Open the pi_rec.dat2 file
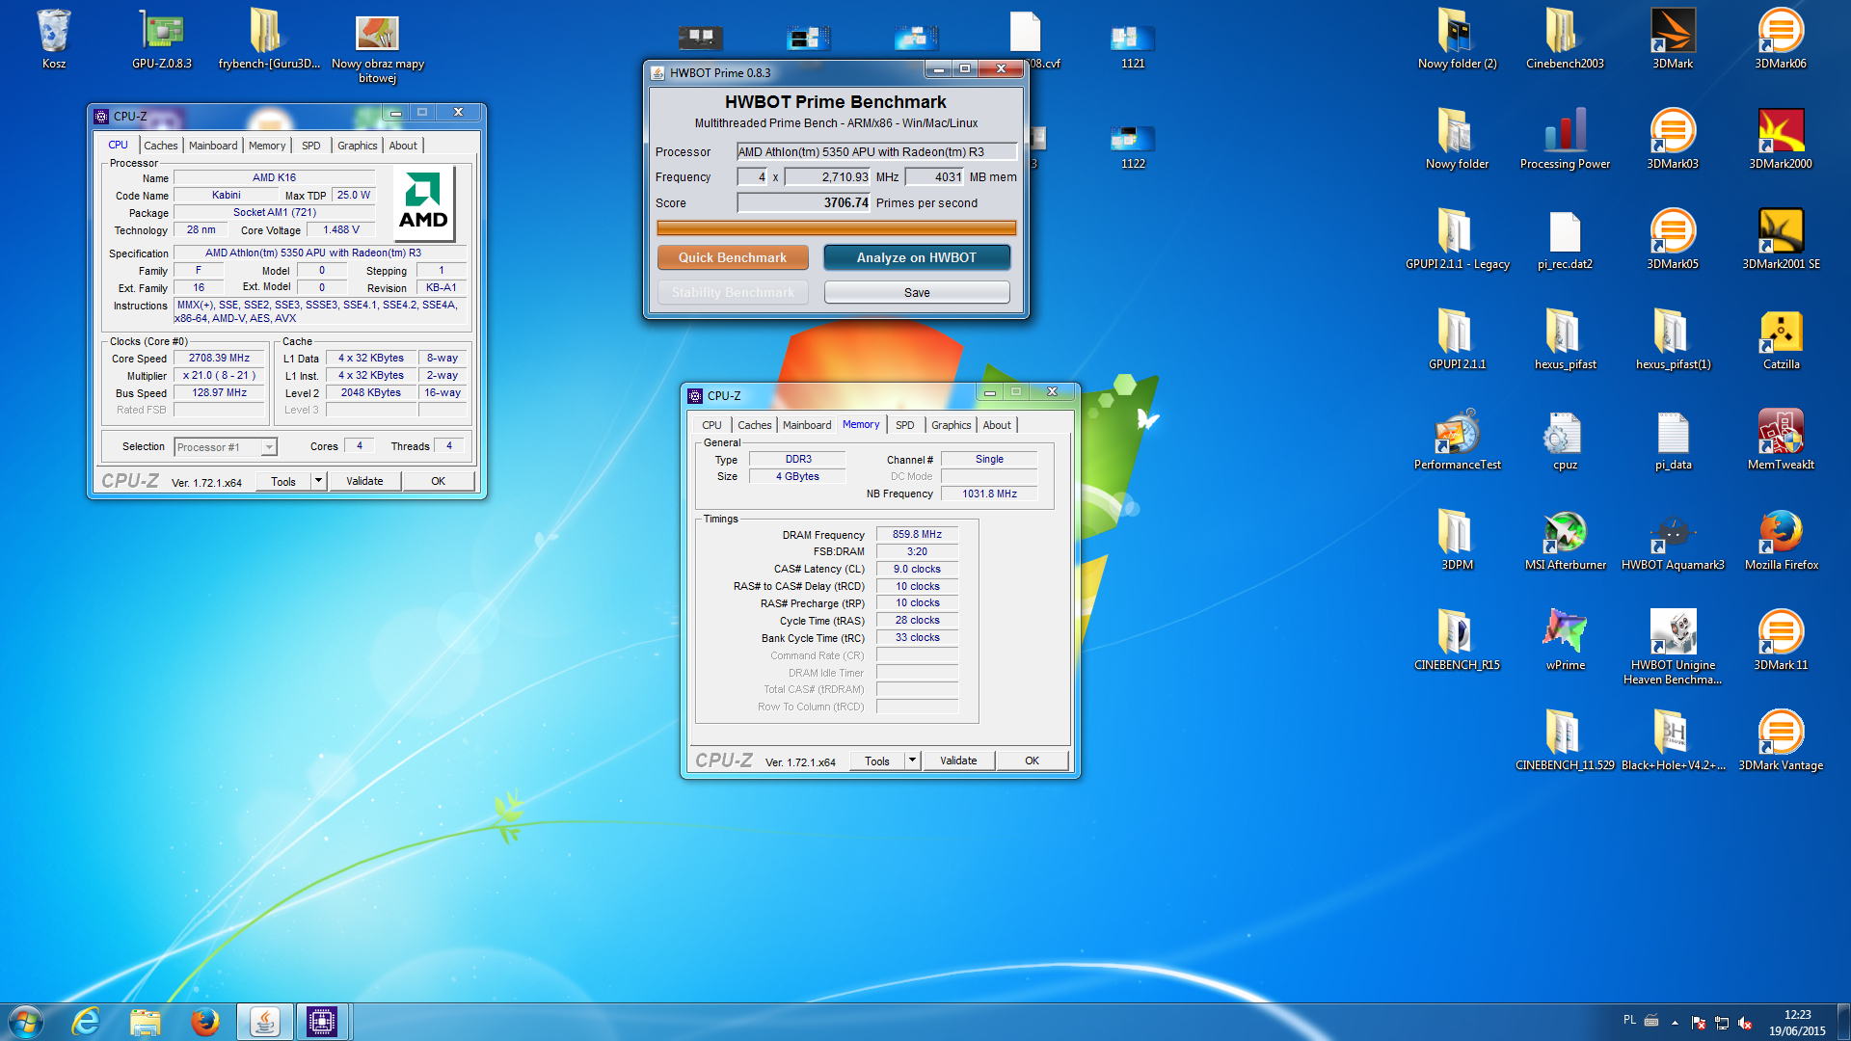 1565,240
